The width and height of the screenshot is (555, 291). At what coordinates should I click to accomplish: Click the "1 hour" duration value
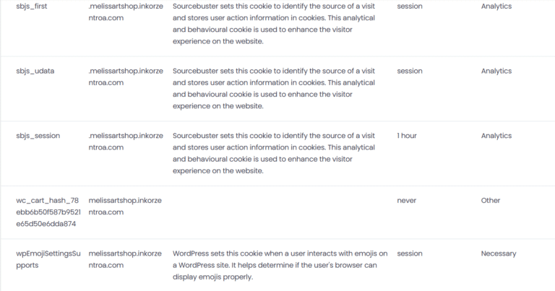pyautogui.click(x=407, y=136)
